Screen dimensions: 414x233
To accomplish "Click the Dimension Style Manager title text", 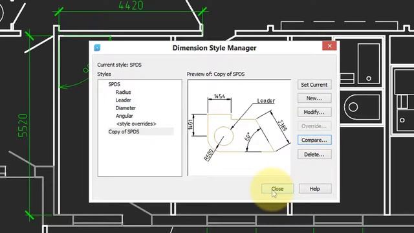I will pos(214,48).
